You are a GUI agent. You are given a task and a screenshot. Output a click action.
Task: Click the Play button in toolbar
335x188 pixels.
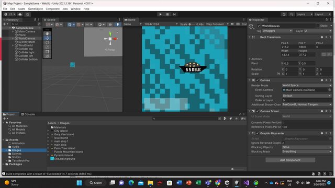(160, 14)
